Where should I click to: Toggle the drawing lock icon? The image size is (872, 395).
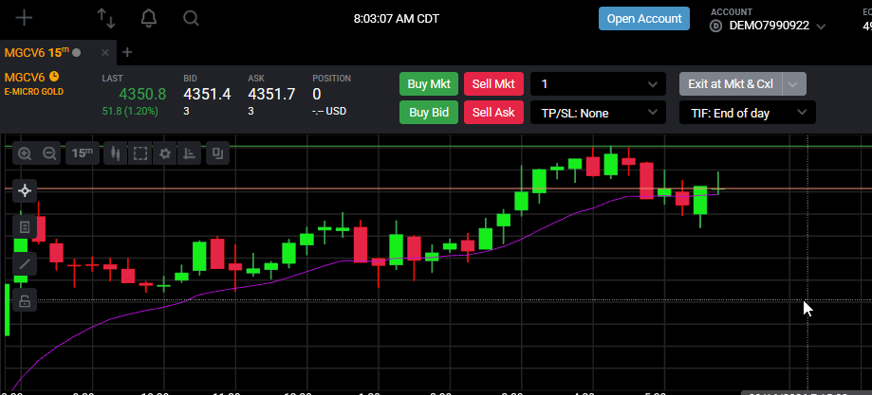pyautogui.click(x=25, y=300)
